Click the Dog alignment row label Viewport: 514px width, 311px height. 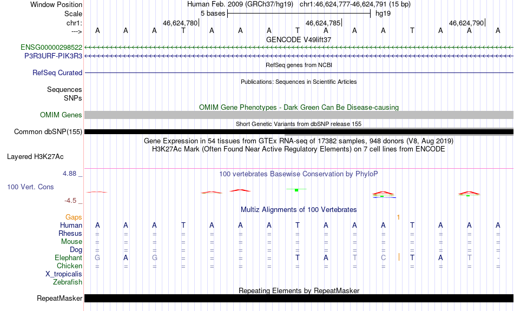[76, 250]
